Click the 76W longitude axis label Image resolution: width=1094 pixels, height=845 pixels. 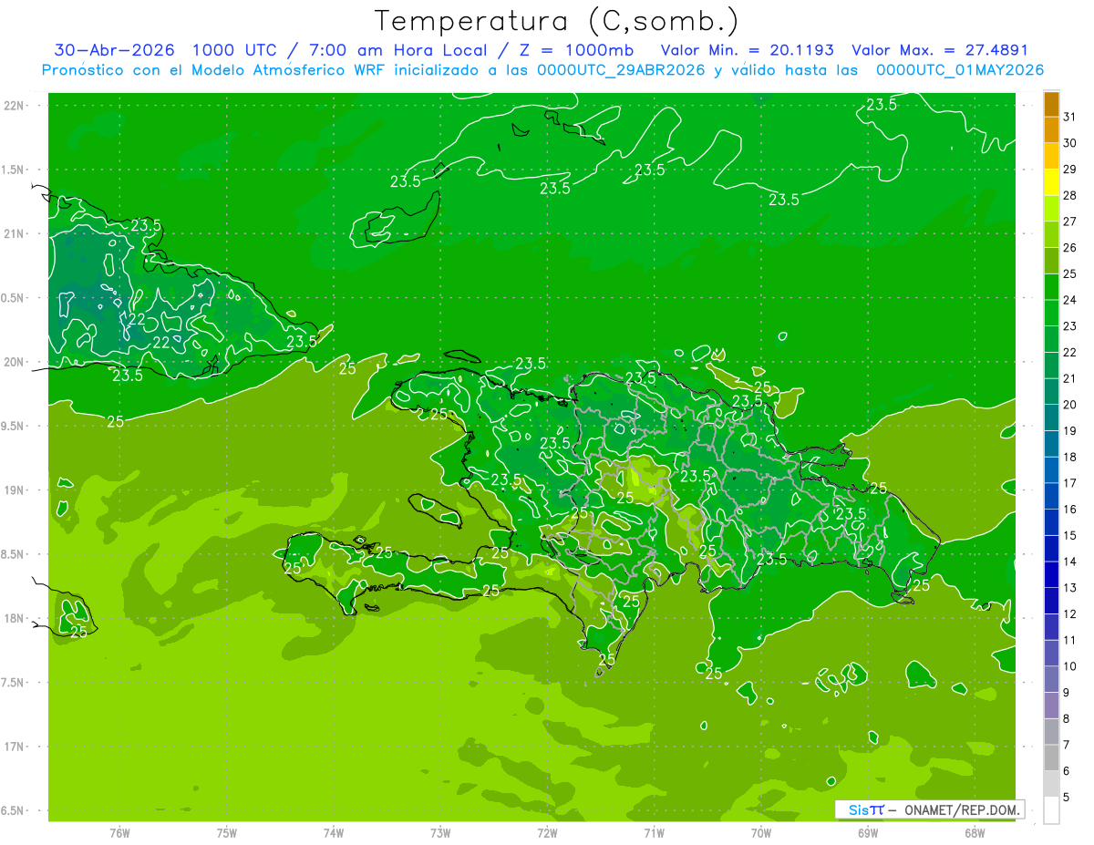(x=119, y=832)
